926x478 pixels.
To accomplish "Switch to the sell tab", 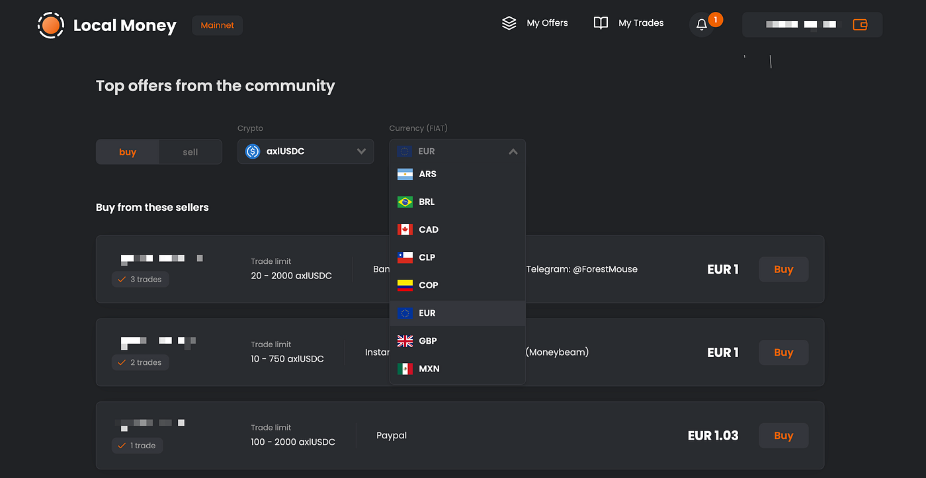I will [x=190, y=151].
